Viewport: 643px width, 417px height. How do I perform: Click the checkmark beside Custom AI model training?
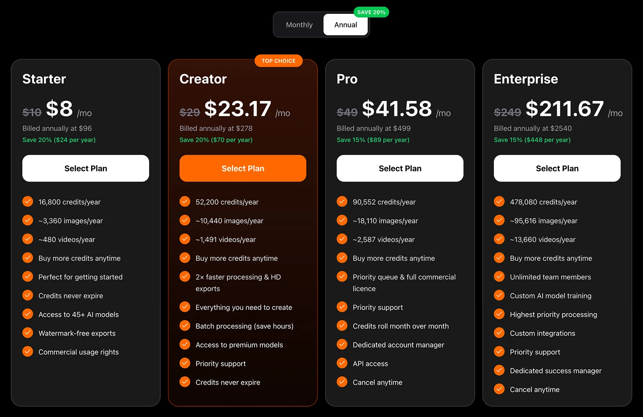(499, 295)
